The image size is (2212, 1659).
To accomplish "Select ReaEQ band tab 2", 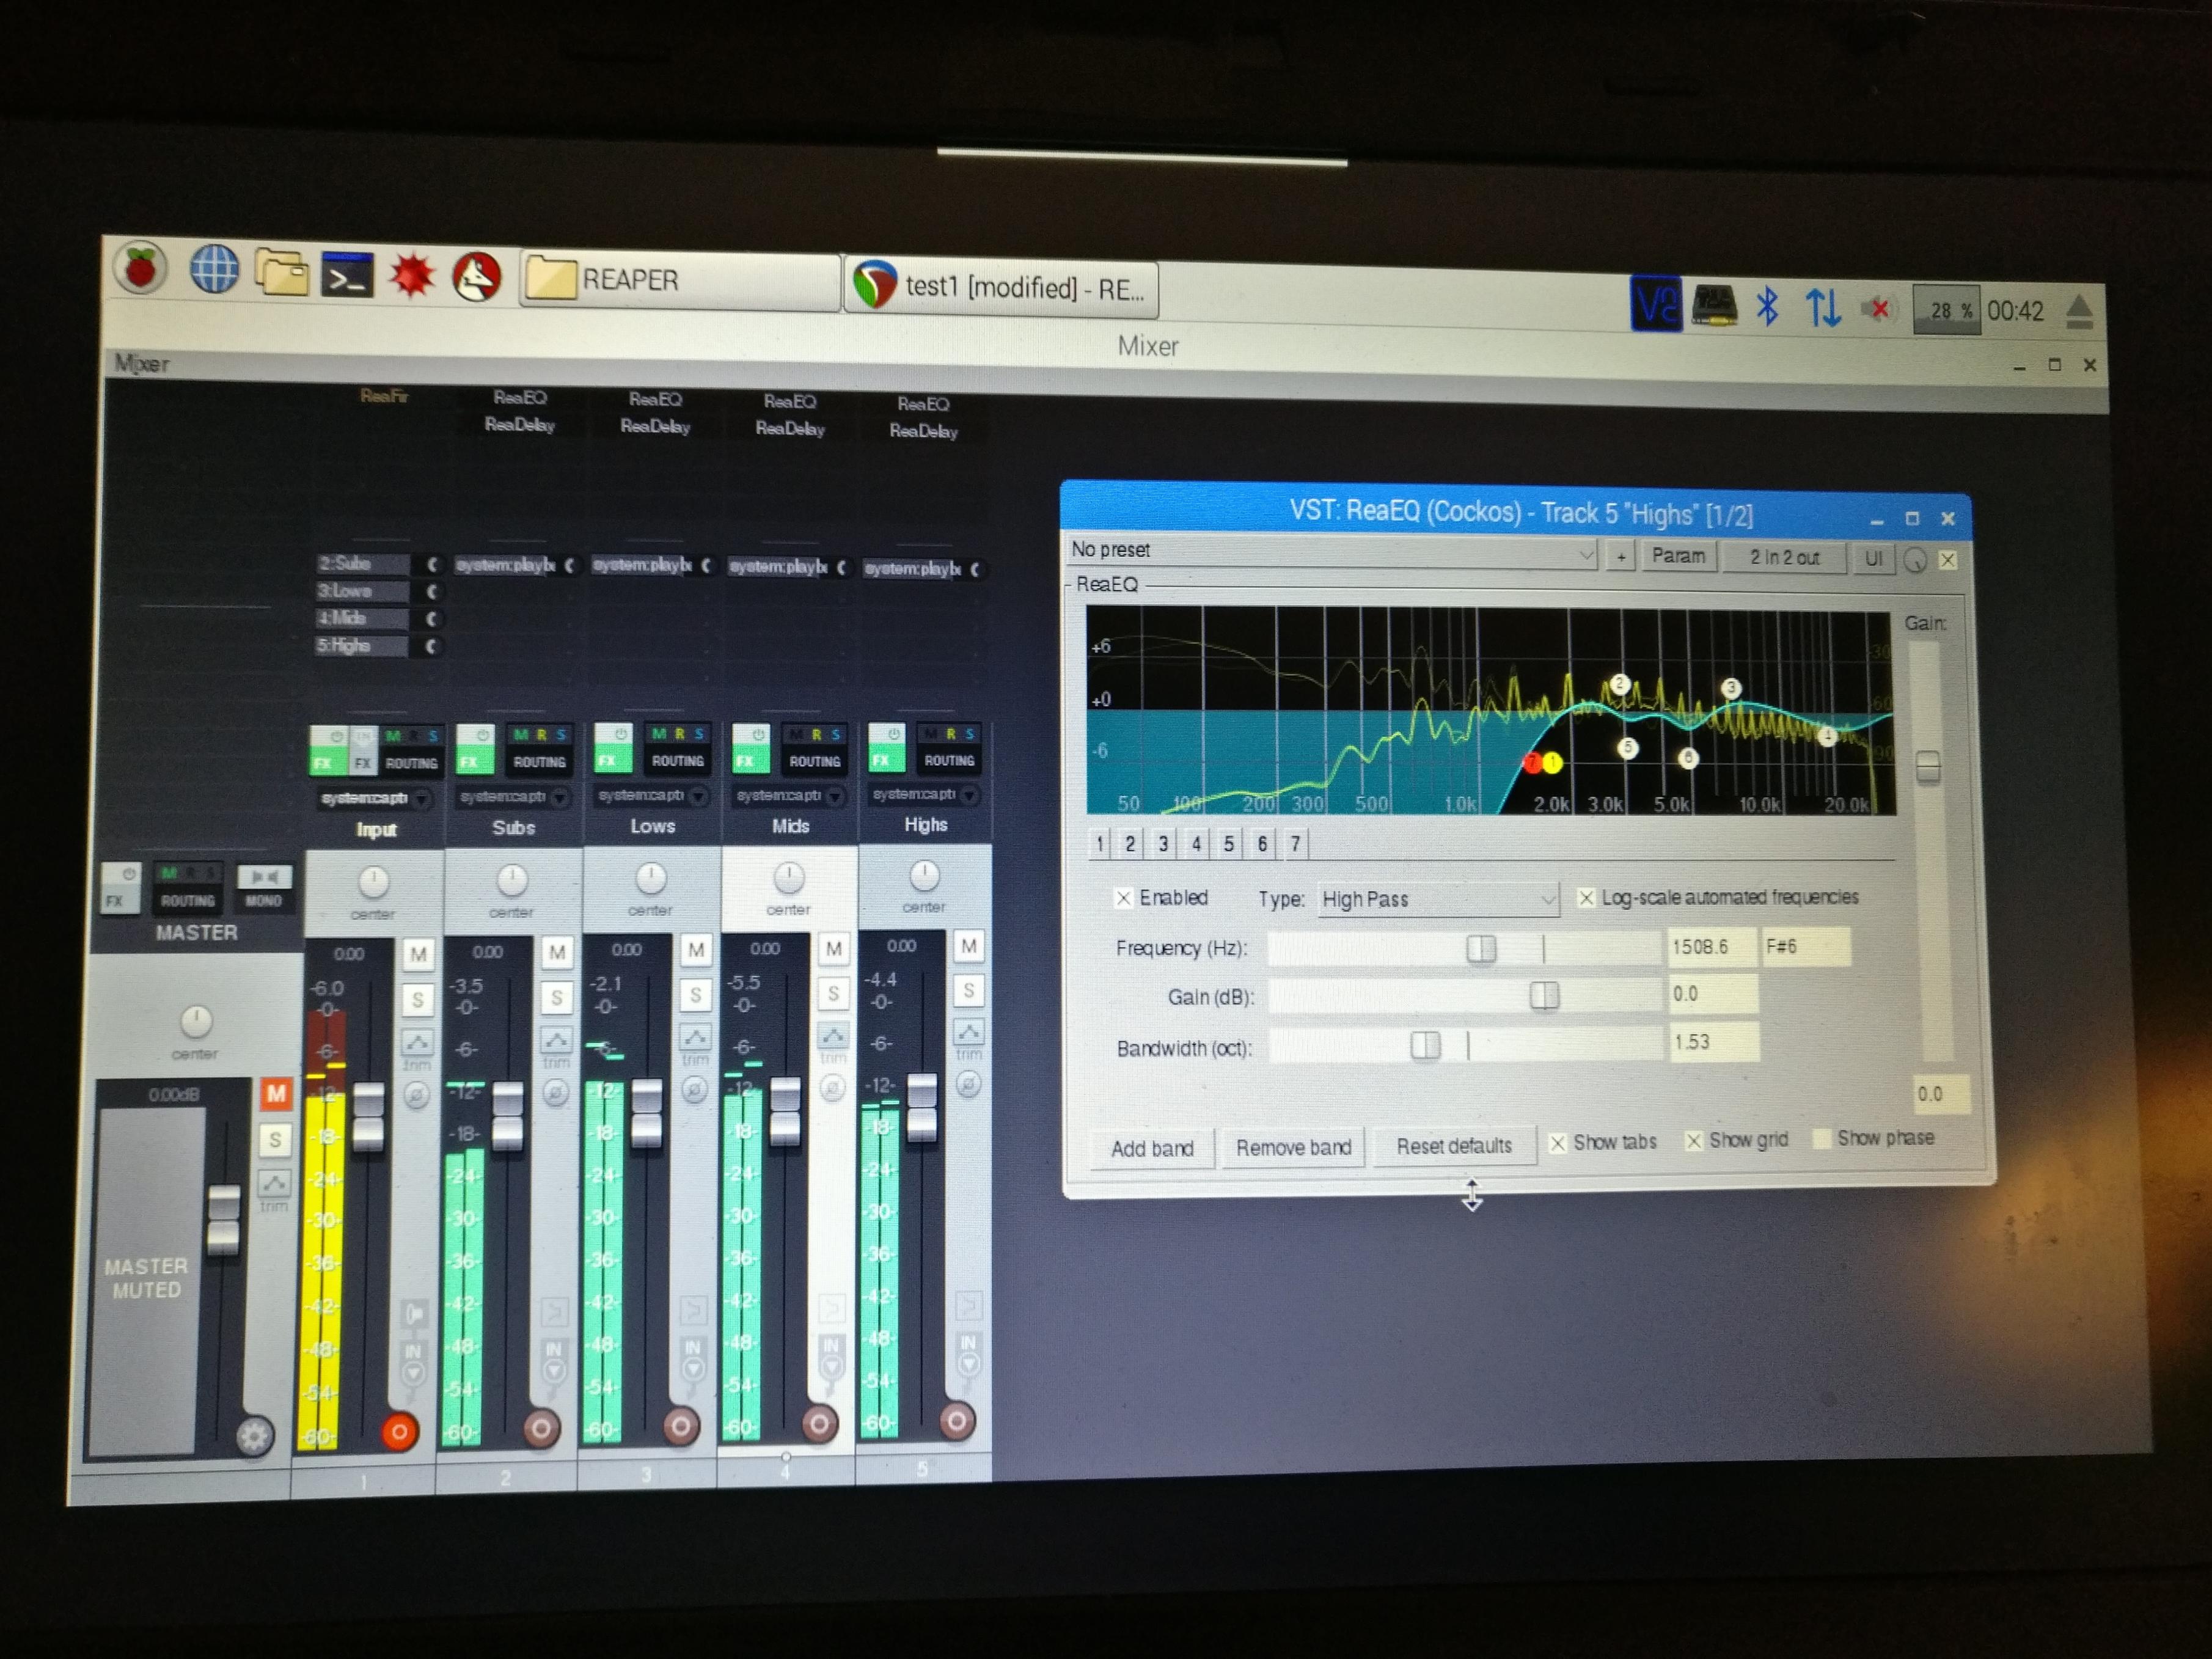I will coord(1130,844).
